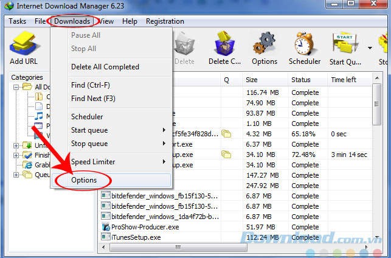Sort by the Time left column header
391x258 pixels.
(x=350, y=80)
